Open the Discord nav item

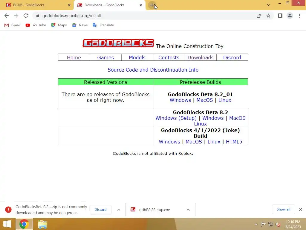pyautogui.click(x=232, y=57)
